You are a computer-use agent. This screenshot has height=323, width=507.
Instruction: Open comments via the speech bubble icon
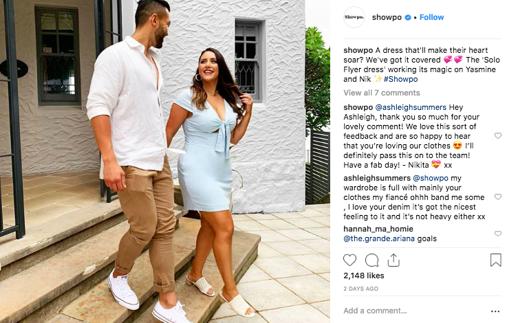(x=372, y=260)
